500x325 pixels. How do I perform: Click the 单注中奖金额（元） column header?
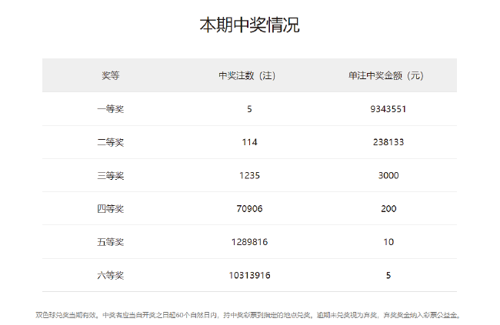point(388,75)
